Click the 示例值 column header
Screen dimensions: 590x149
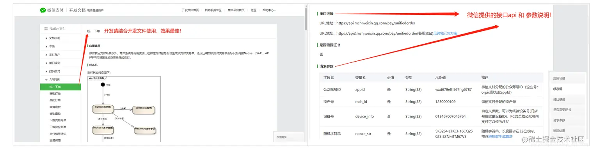point(441,78)
